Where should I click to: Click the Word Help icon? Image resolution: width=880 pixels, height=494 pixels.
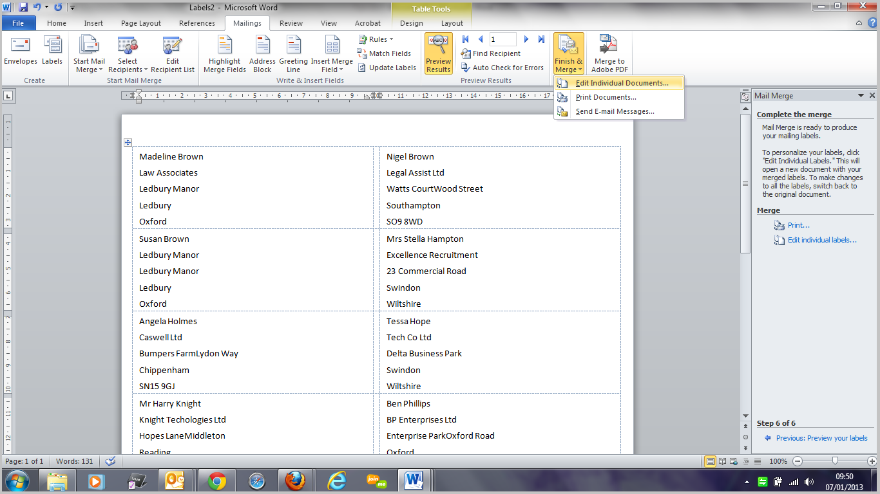click(872, 23)
